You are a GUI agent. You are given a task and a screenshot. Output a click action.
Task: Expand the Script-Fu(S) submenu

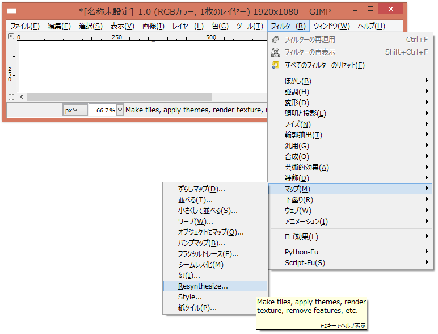click(x=350, y=262)
